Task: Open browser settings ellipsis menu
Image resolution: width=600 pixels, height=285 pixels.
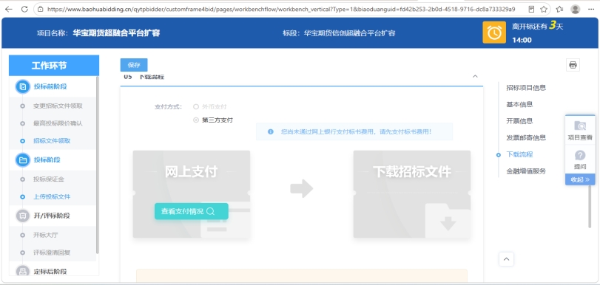Action: pyautogui.click(x=592, y=9)
